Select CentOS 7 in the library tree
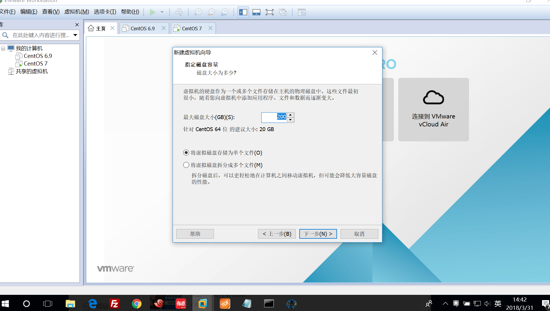550x311 pixels. (35, 63)
